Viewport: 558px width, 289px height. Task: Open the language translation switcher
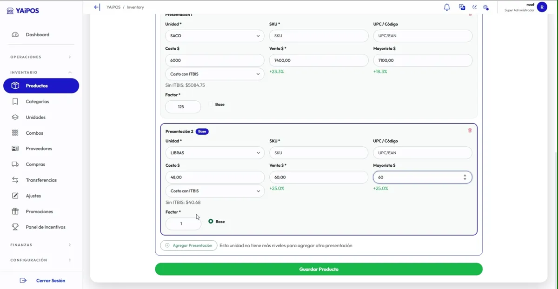tap(462, 7)
